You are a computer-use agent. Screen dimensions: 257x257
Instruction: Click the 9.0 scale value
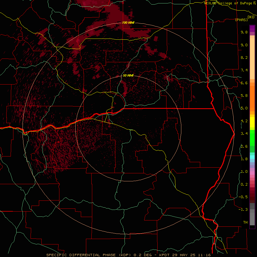pos(244,45)
